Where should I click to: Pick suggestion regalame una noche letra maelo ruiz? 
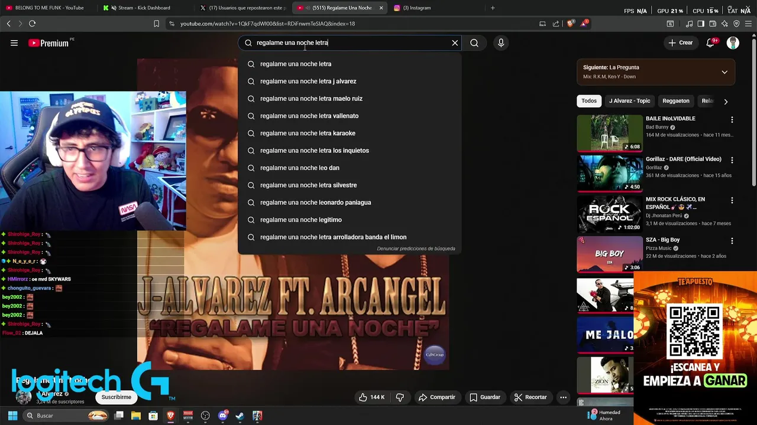coord(349,99)
